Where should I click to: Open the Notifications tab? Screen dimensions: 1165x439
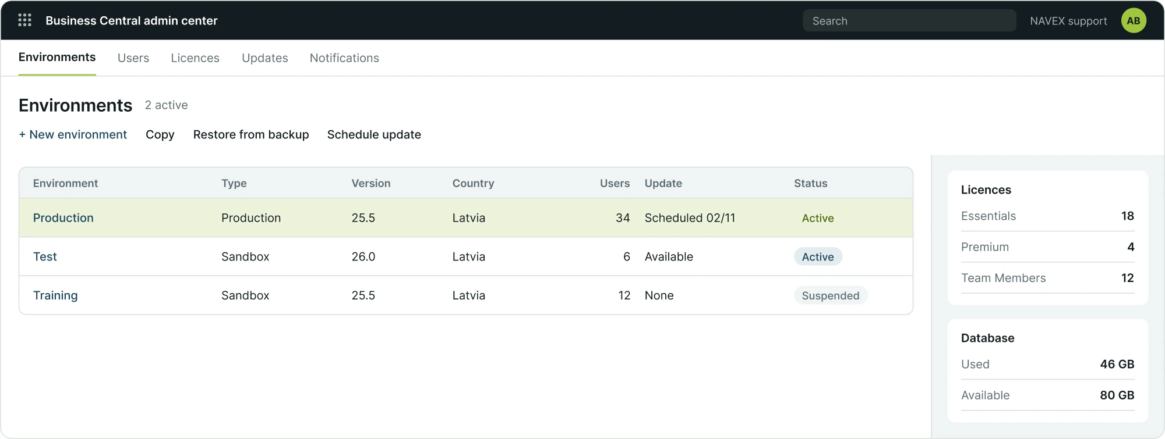(x=344, y=58)
